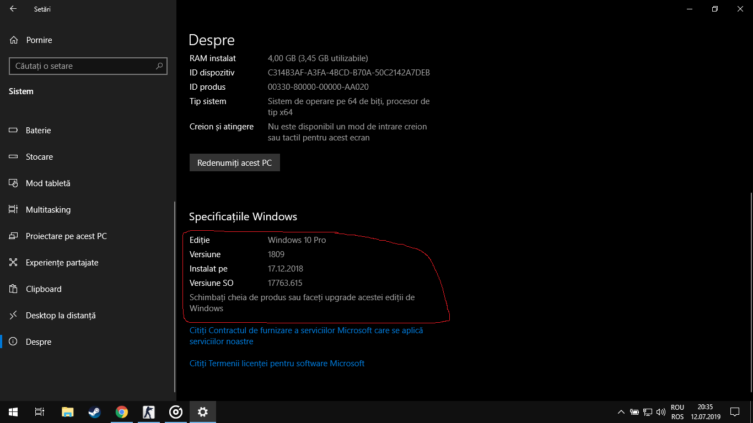This screenshot has width=753, height=423.
Task: Click the 'Windows 10 Pro' edition value
Action: [297, 240]
